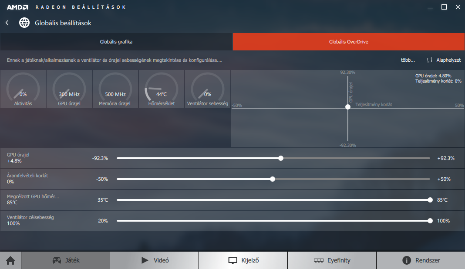Click the play icon in Videó tab
Viewport: 465px width, 269px height.
[x=145, y=260]
